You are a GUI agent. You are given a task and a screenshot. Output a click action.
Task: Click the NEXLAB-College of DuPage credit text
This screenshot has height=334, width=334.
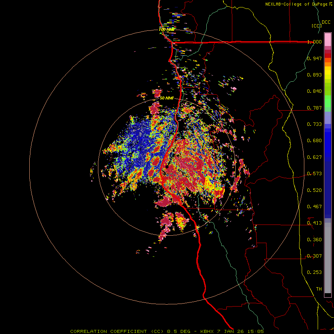point(298,4)
